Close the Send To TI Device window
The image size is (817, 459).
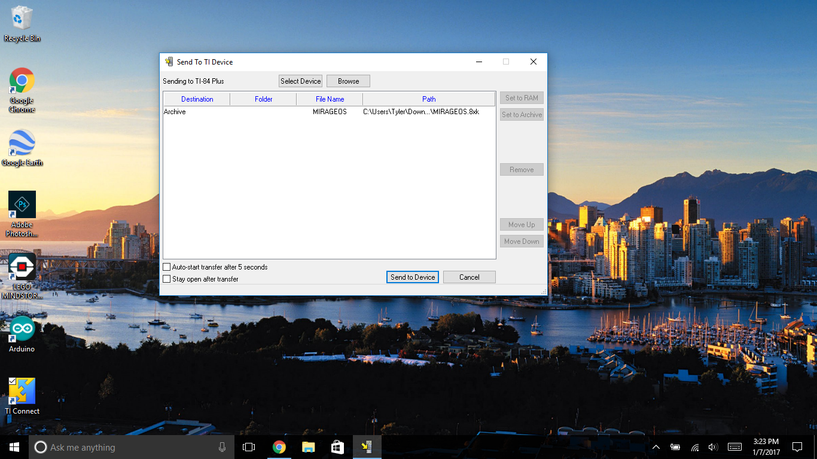coord(534,62)
